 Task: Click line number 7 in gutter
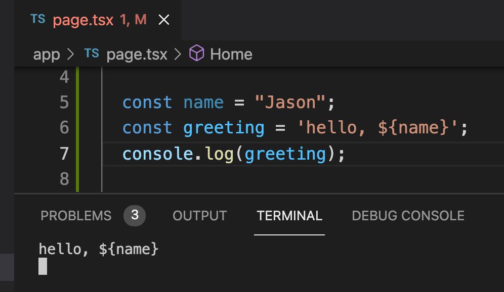tap(64, 154)
